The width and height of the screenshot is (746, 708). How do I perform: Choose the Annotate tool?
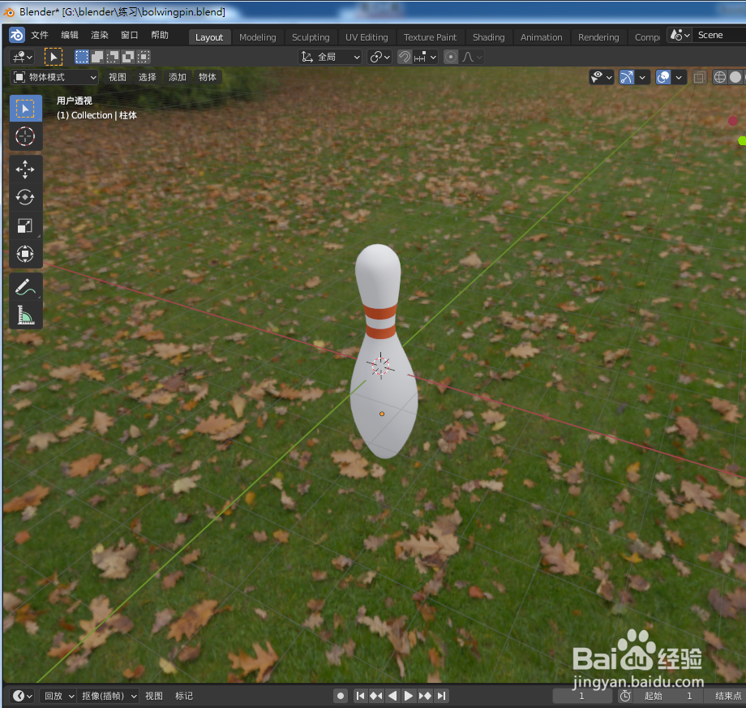click(25, 285)
